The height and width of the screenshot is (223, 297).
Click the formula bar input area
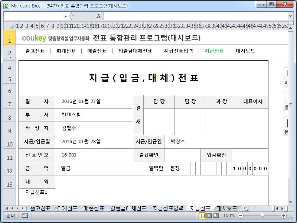click(196, 16)
